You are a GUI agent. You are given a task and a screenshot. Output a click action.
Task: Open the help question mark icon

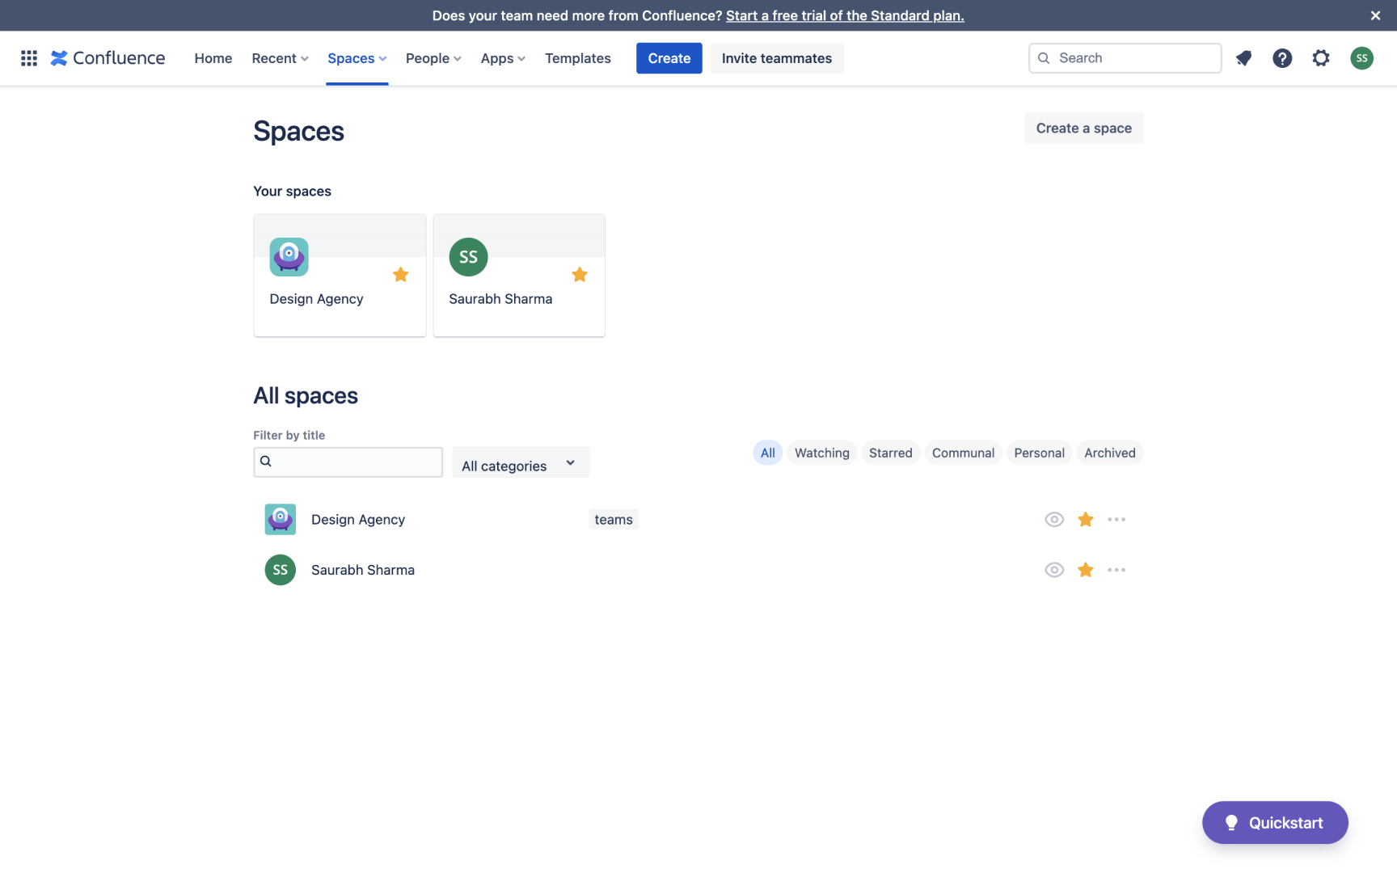[1282, 58]
